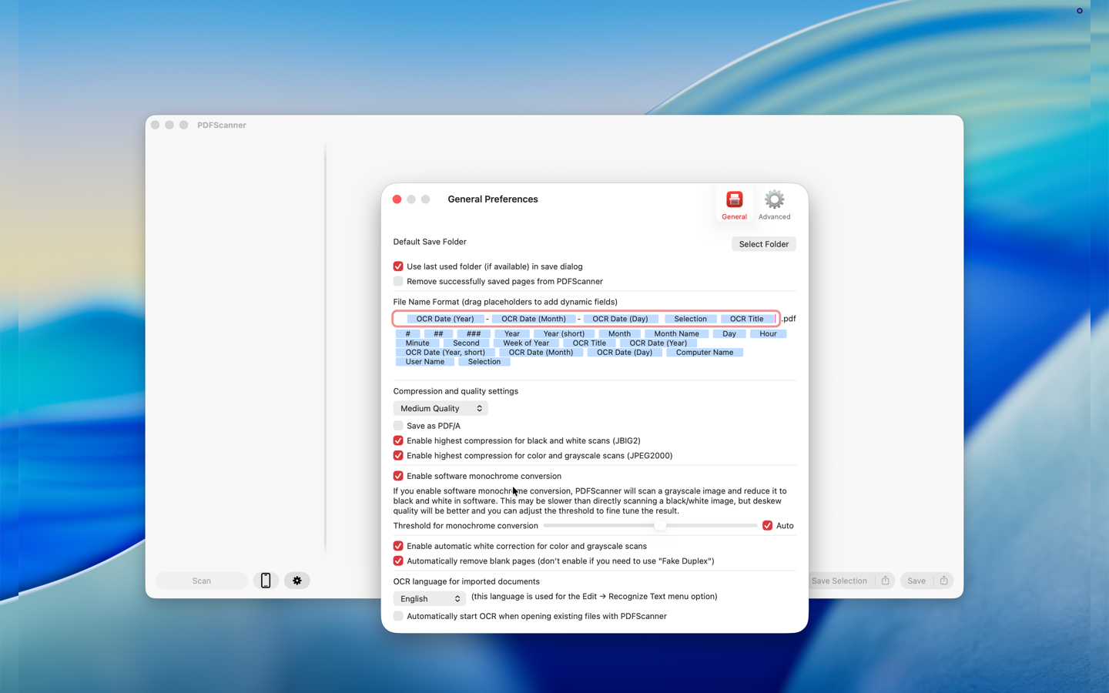This screenshot has height=693, width=1109.
Task: Click share icon beside the Save button
Action: (x=944, y=581)
